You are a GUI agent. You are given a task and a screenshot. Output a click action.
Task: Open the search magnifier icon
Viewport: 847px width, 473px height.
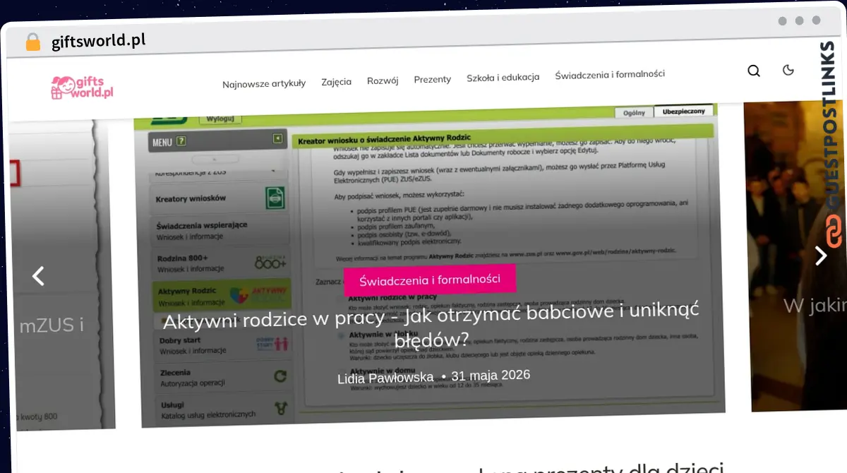754,71
